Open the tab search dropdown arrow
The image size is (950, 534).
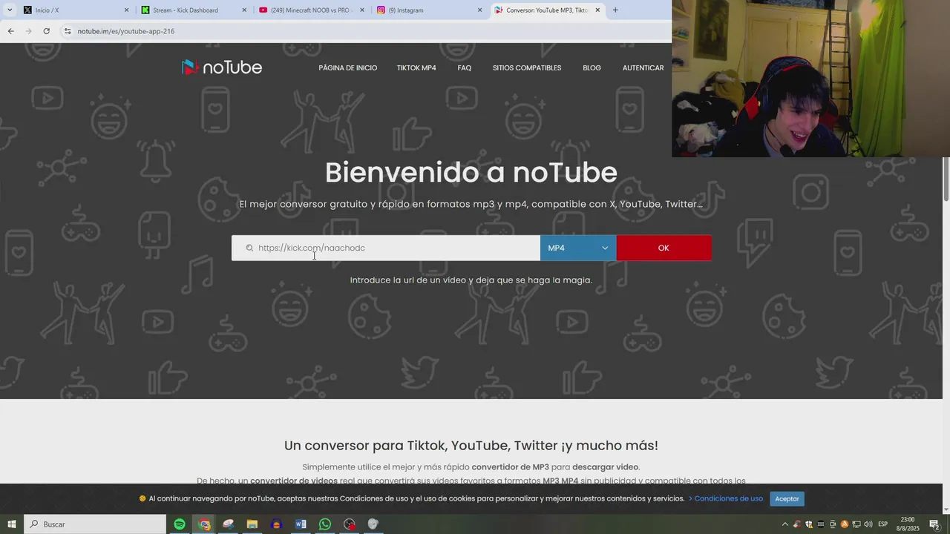pos(10,10)
